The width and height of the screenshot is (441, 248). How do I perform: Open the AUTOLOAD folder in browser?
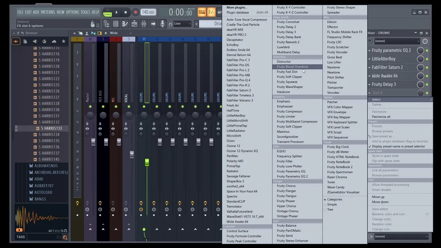(43, 193)
